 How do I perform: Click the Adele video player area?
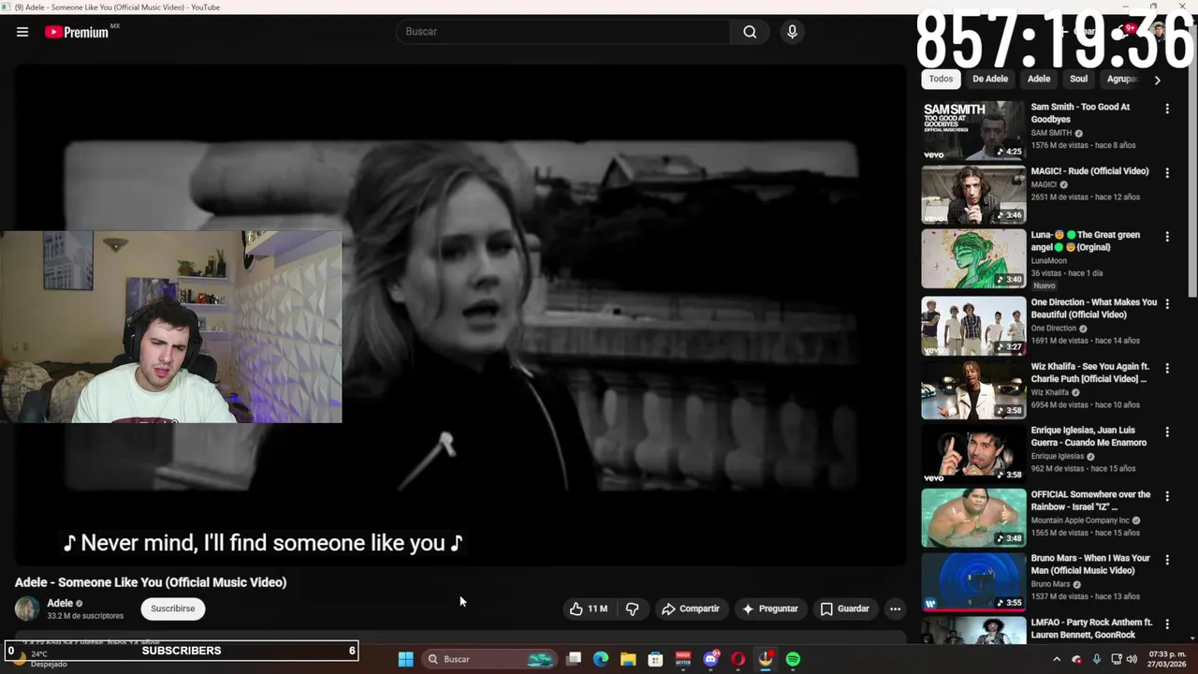click(x=460, y=315)
